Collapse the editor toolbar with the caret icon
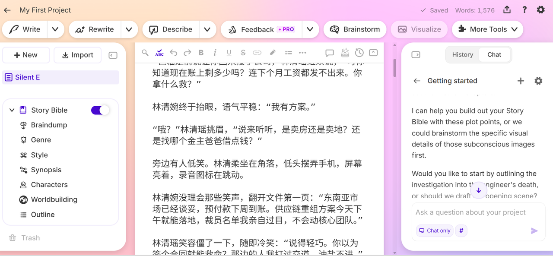Screen dimensions: 553x256 [373, 53]
